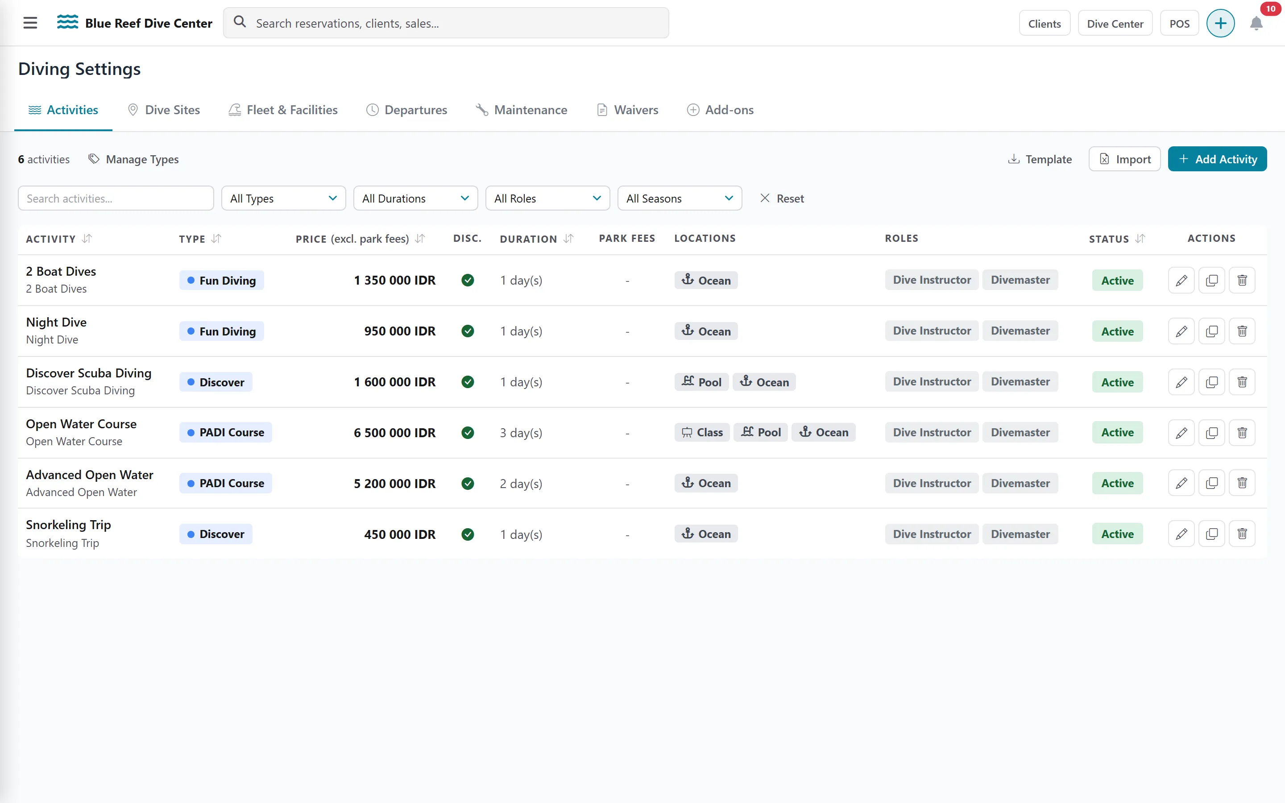Delete the Advanced Open Water activity
The height and width of the screenshot is (803, 1285).
coord(1242,483)
